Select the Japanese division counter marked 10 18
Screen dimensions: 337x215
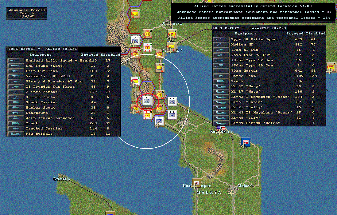135,54
